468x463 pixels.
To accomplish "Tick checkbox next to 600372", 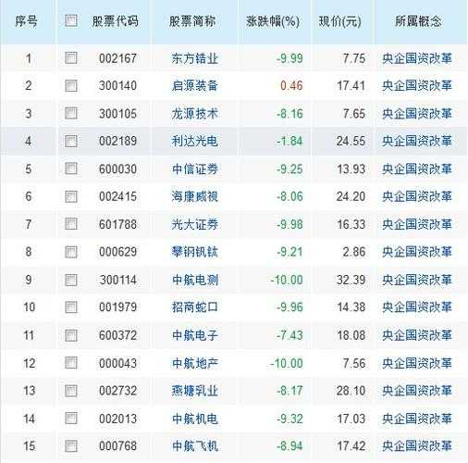I will pyautogui.click(x=71, y=335).
